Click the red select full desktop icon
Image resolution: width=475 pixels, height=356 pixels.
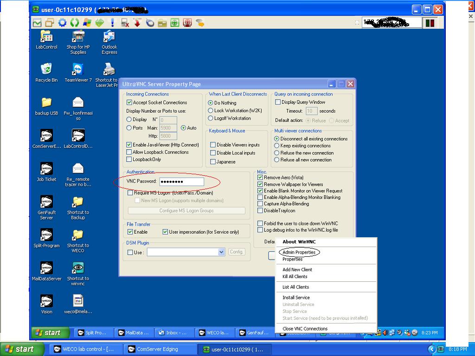pos(187,23)
